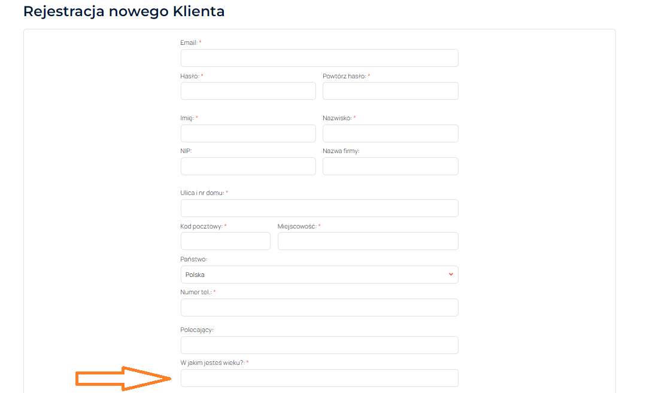Click the orange arrow pointing at age field
Image resolution: width=668 pixels, height=393 pixels.
click(x=123, y=378)
